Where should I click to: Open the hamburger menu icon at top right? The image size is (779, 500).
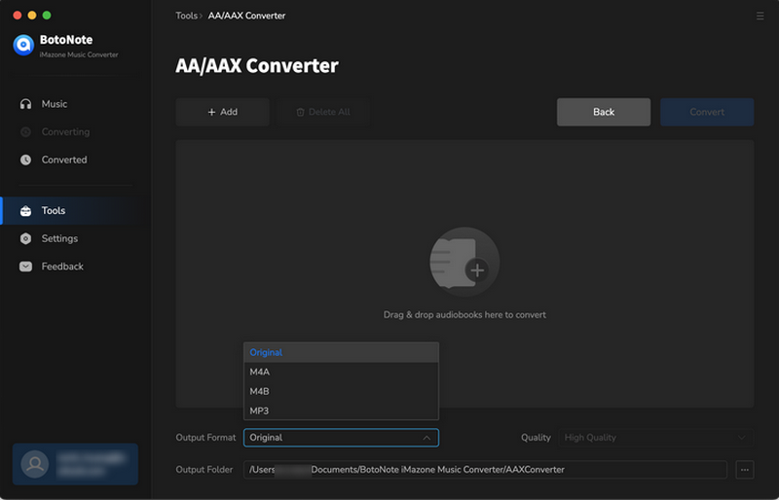pyautogui.click(x=760, y=17)
